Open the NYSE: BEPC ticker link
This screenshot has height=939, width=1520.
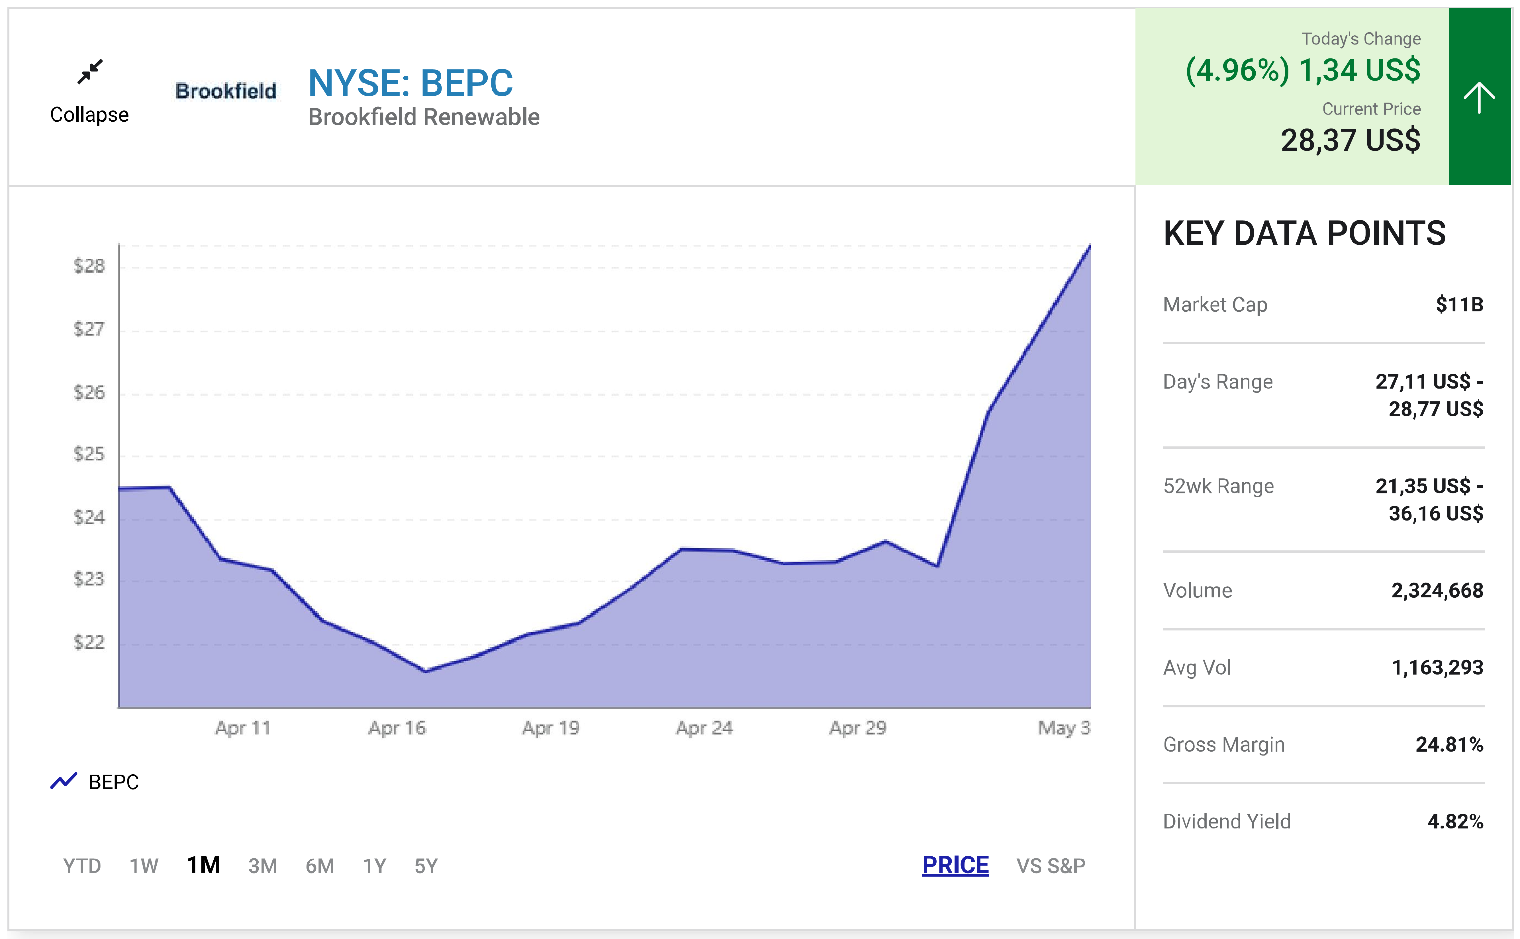[410, 83]
